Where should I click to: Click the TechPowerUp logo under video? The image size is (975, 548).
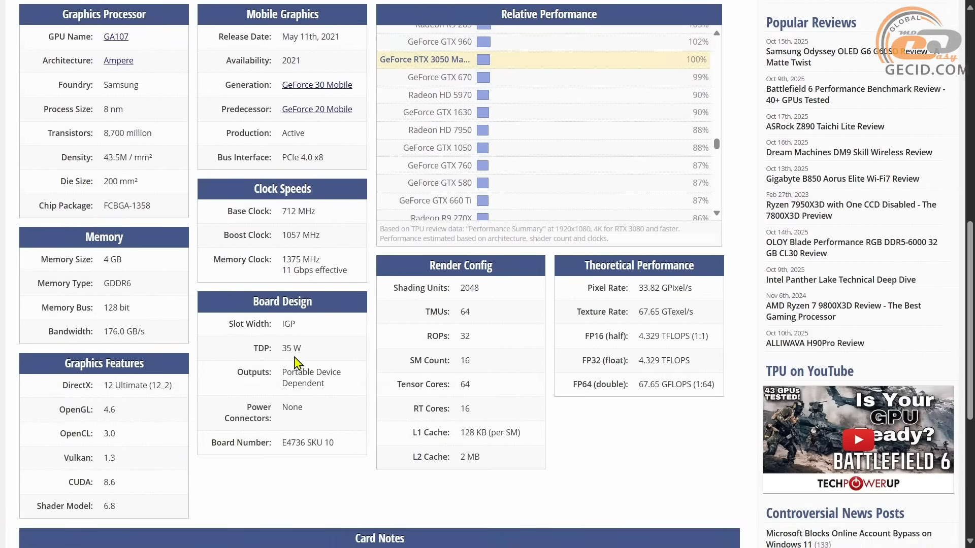tap(858, 484)
